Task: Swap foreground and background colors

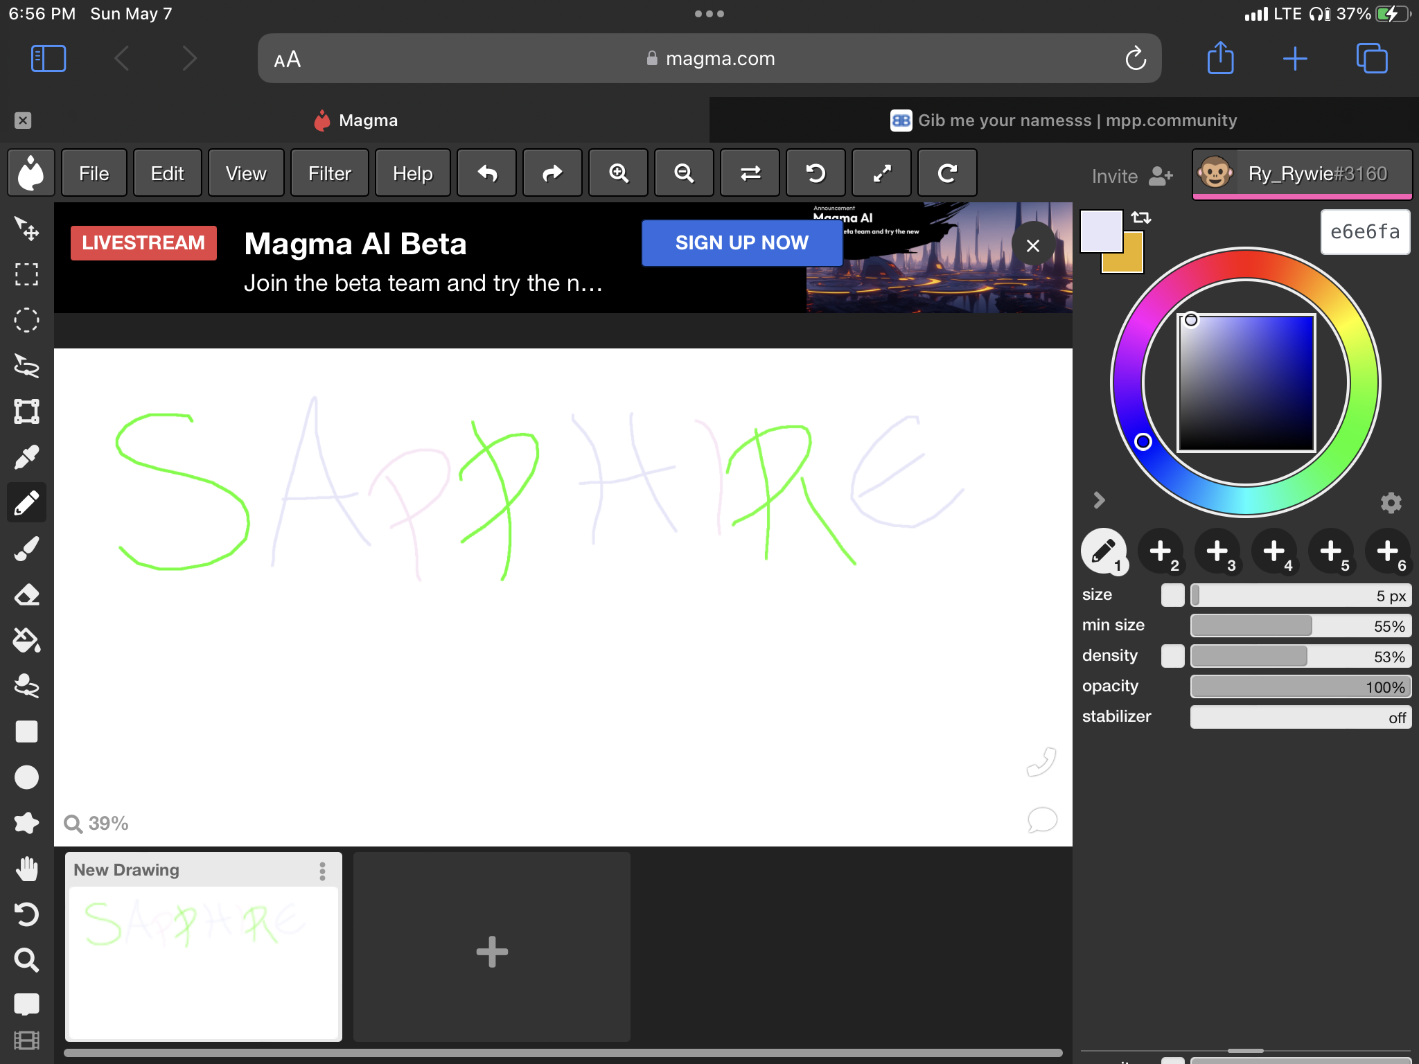Action: pos(1141,218)
